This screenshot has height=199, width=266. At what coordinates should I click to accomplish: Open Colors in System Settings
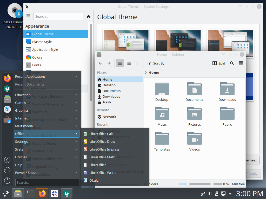point(56,57)
